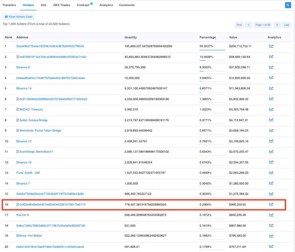295x252 pixels.
Task: Open analytics chart for rank 16 holder
Action: pos(271,204)
